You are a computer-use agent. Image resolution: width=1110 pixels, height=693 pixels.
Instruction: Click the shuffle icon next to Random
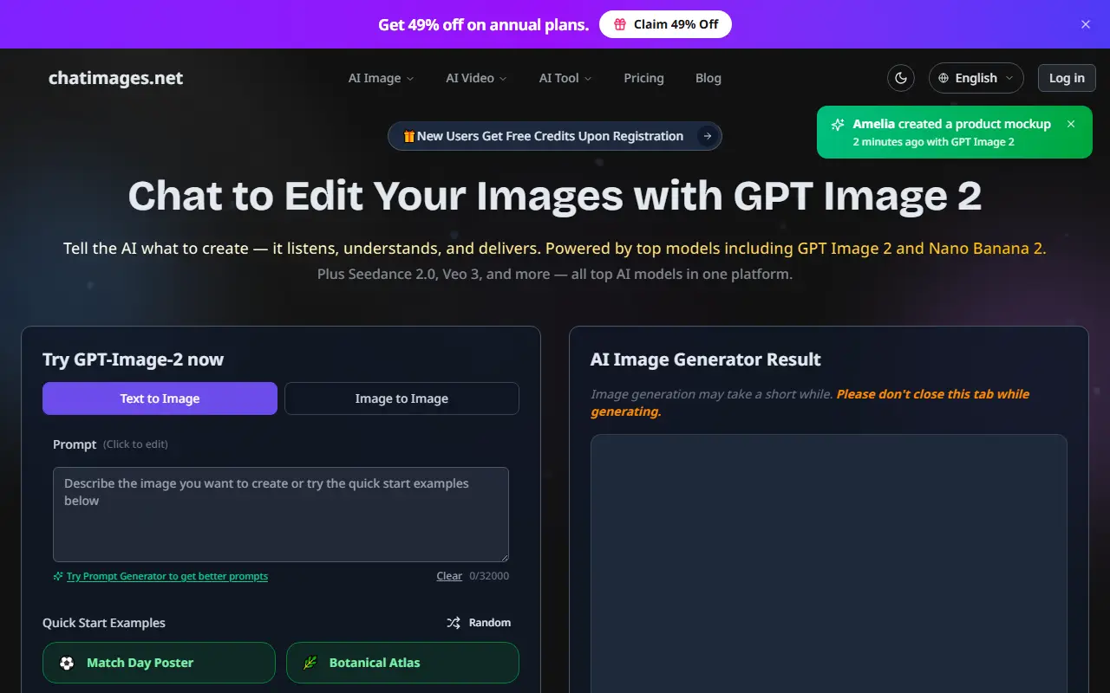(x=454, y=623)
